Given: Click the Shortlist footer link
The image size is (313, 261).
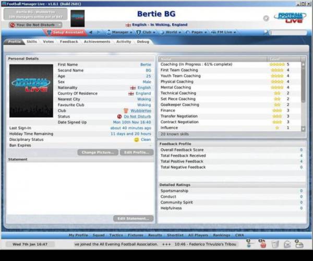Looking at the screenshot, I should tap(175, 235).
